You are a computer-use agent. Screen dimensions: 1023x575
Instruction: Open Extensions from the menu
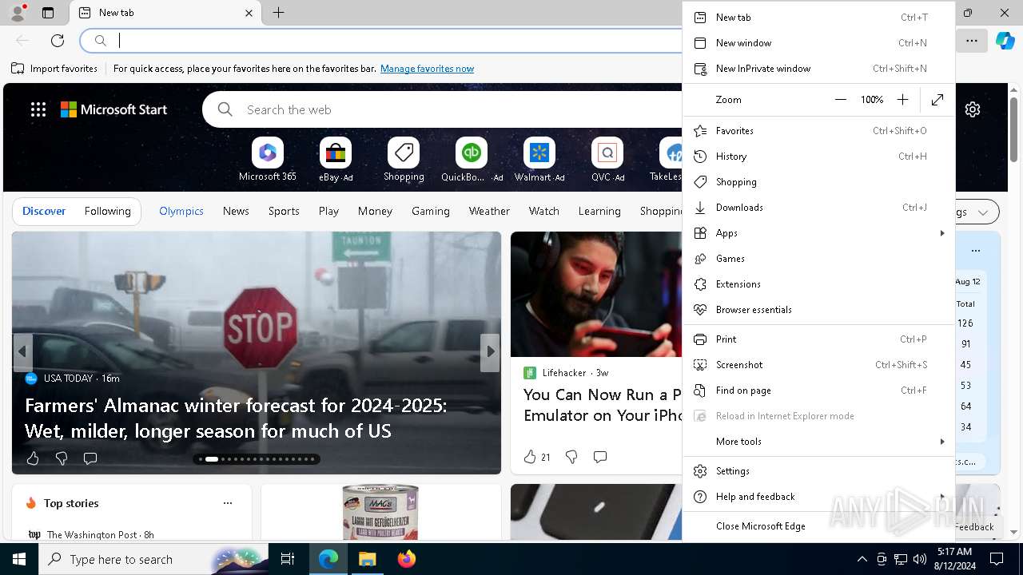pyautogui.click(x=818, y=284)
